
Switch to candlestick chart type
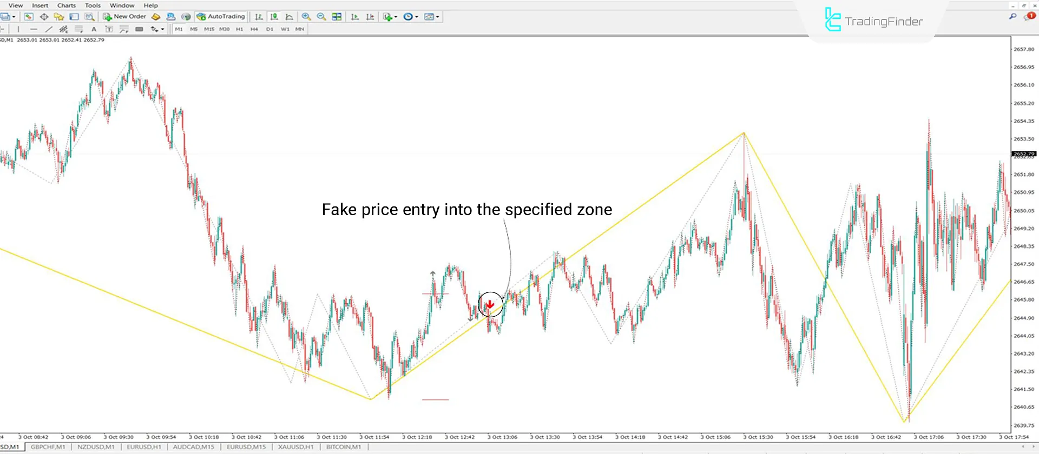click(274, 17)
